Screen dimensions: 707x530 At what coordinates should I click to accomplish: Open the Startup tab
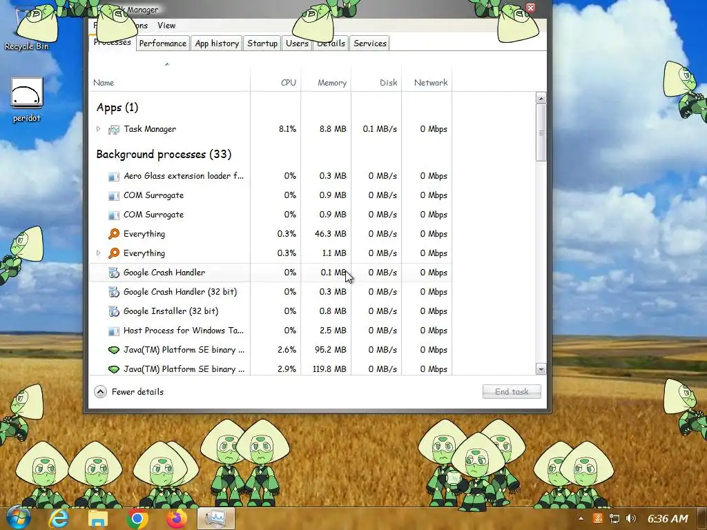click(262, 43)
